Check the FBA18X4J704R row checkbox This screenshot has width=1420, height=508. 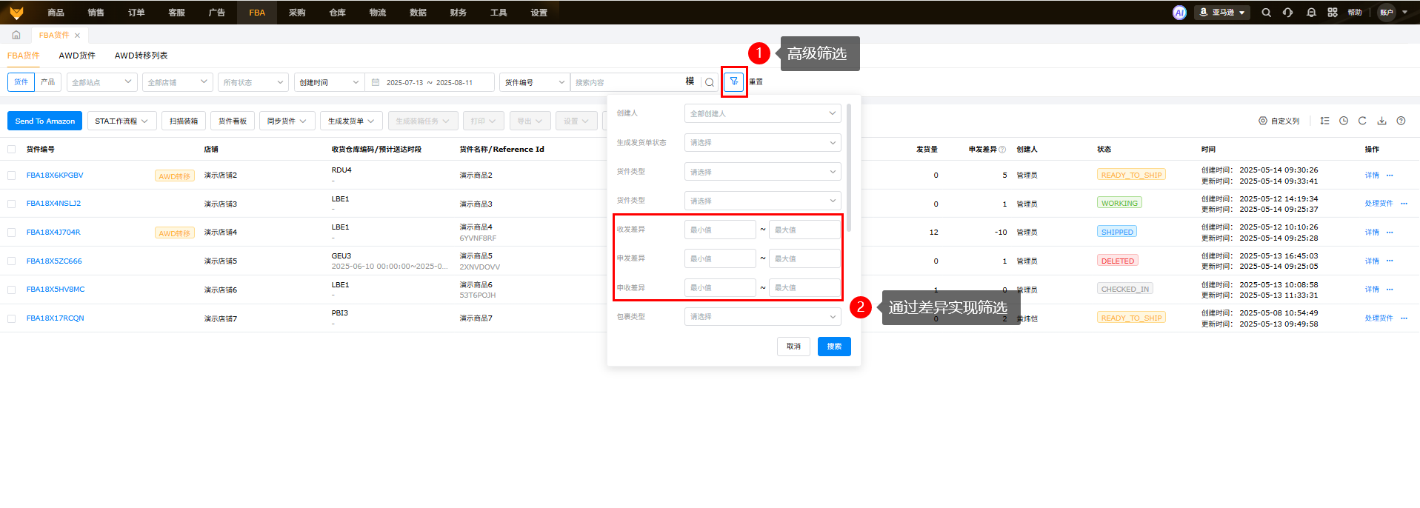11,233
